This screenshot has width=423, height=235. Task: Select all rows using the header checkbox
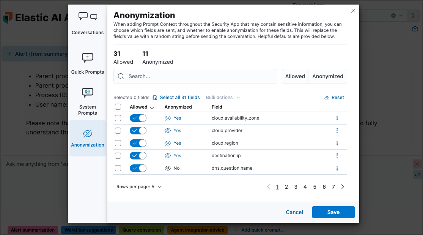pyautogui.click(x=117, y=107)
